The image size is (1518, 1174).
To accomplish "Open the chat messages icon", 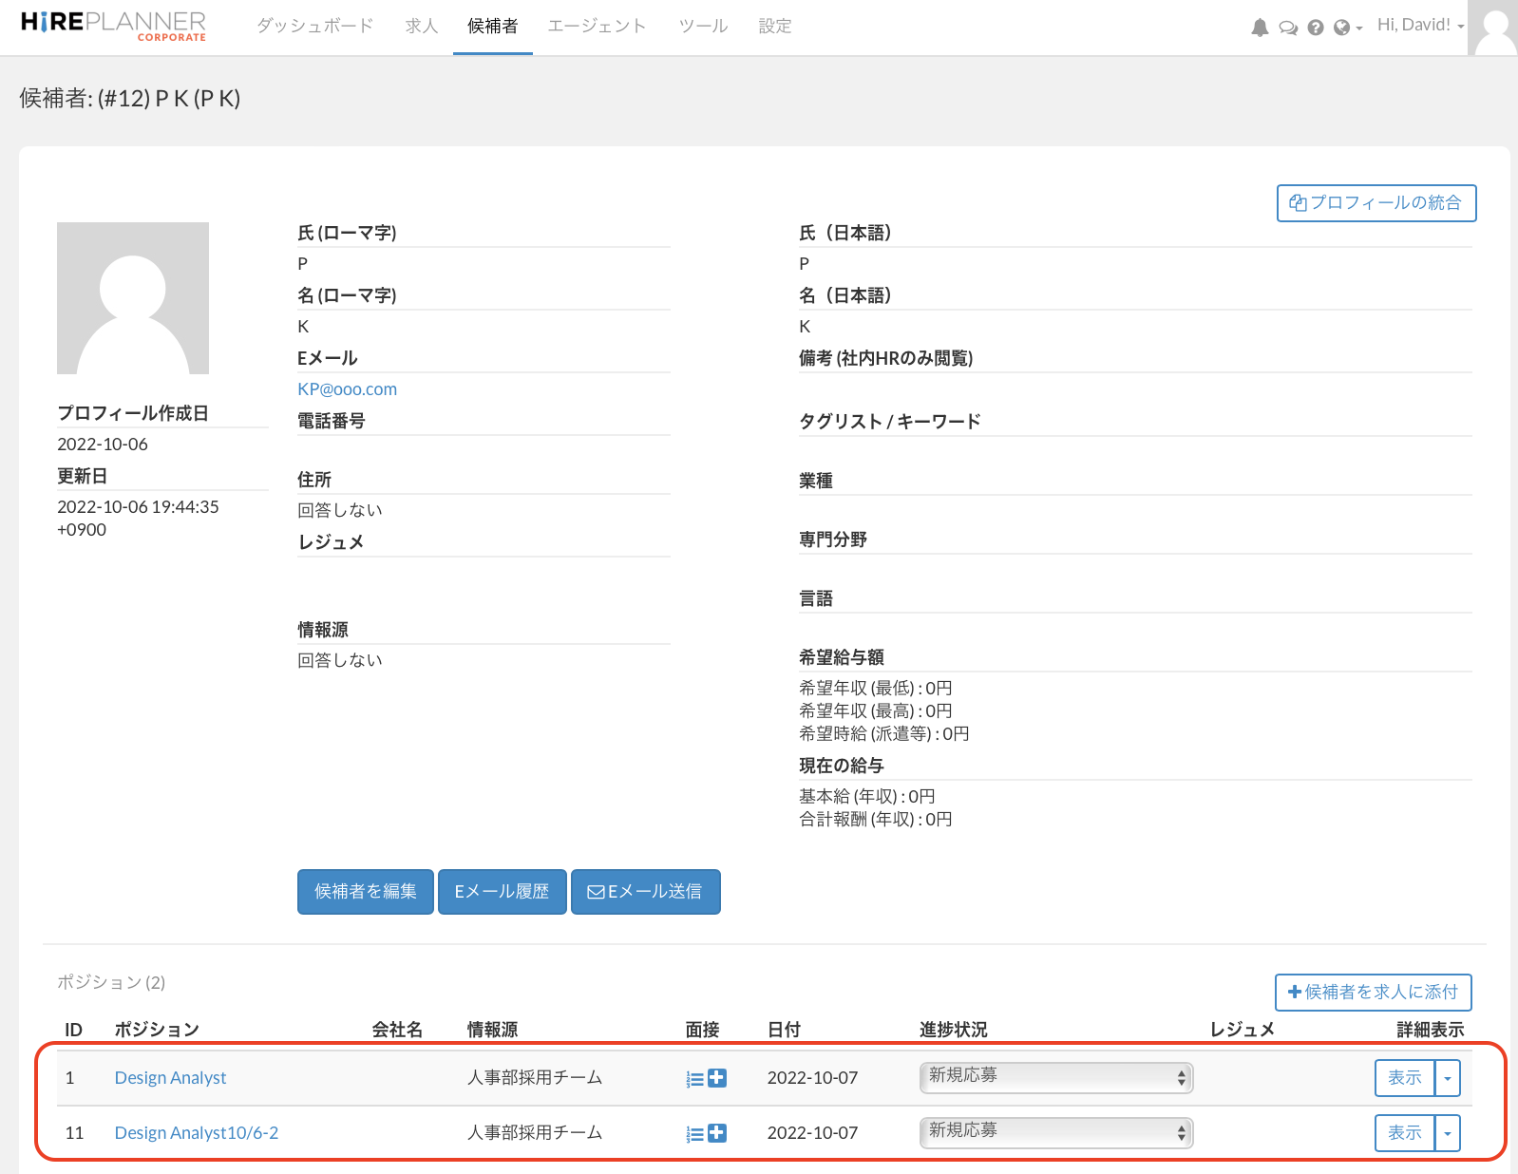I will point(1287,28).
